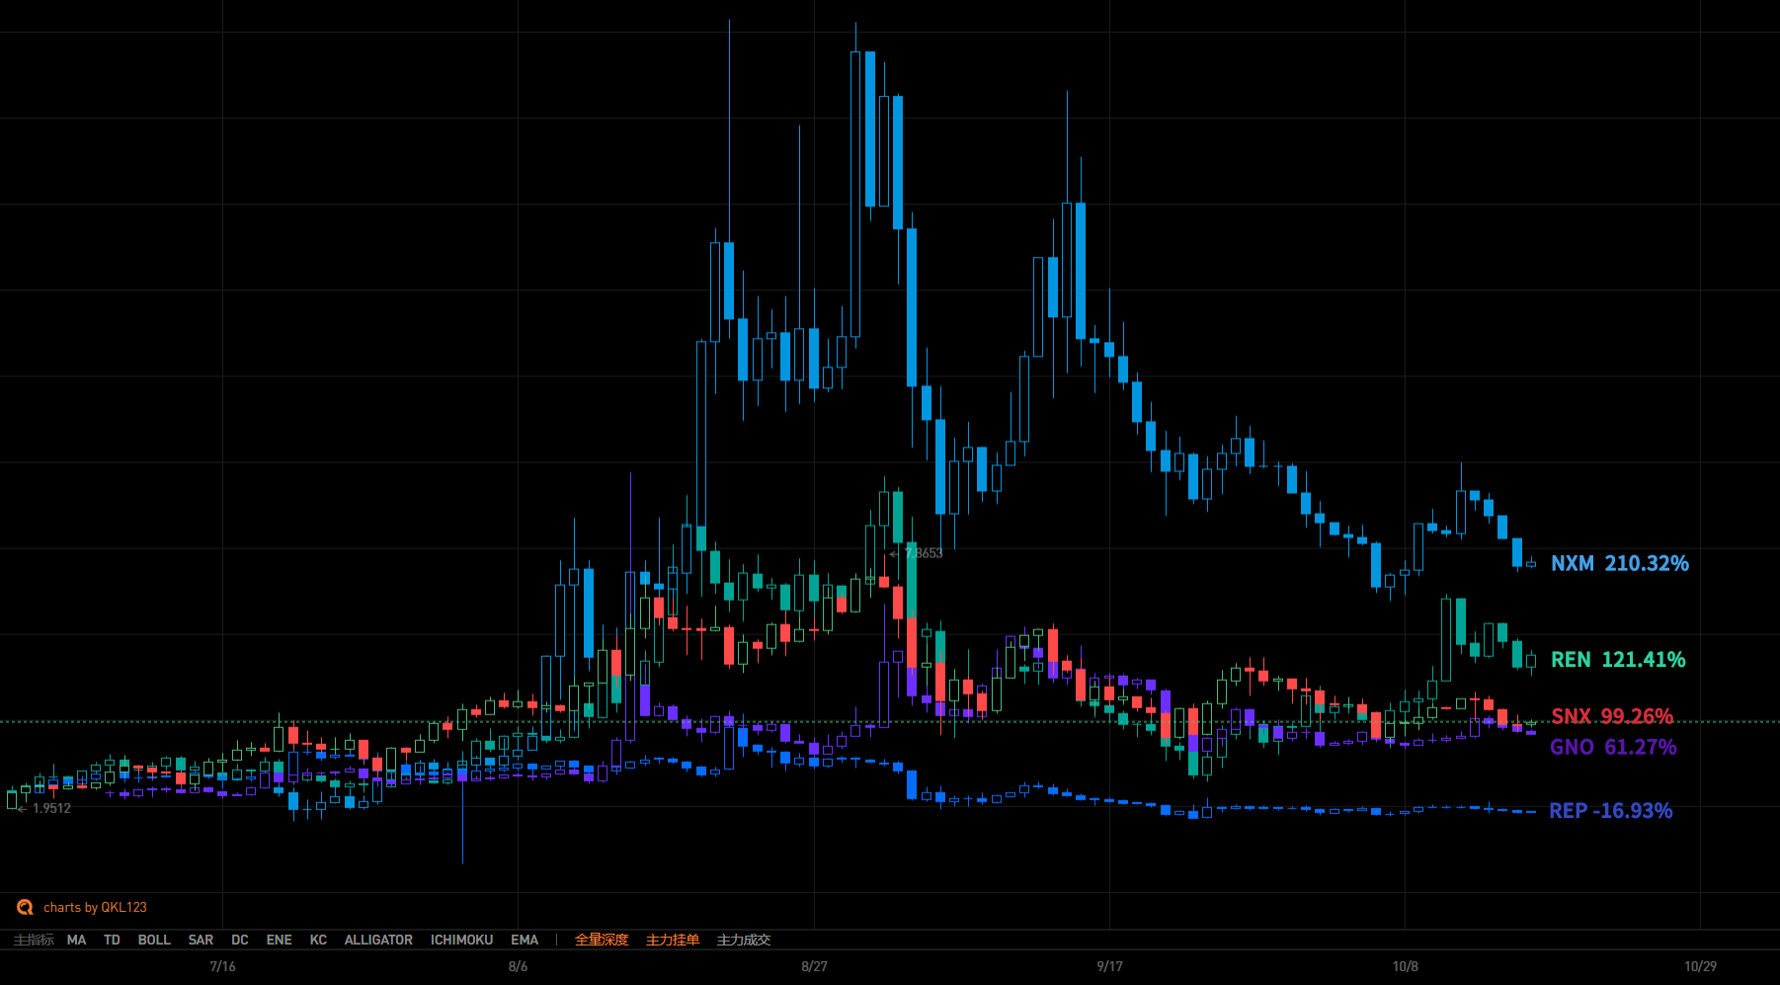Select the SAR indicator
Screen dimensions: 1780x985
click(201, 940)
